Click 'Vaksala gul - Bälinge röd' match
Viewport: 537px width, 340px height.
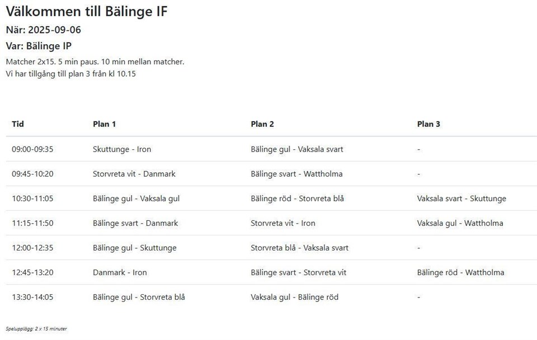tap(294, 297)
